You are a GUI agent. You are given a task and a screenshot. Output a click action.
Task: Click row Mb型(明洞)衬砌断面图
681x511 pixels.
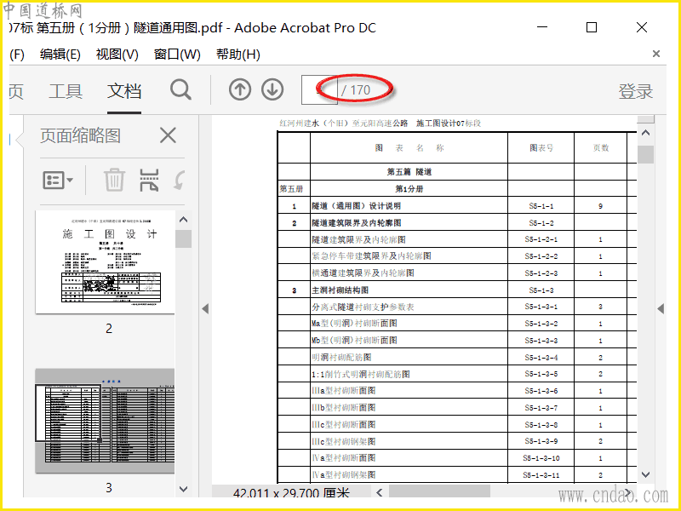tap(457, 340)
